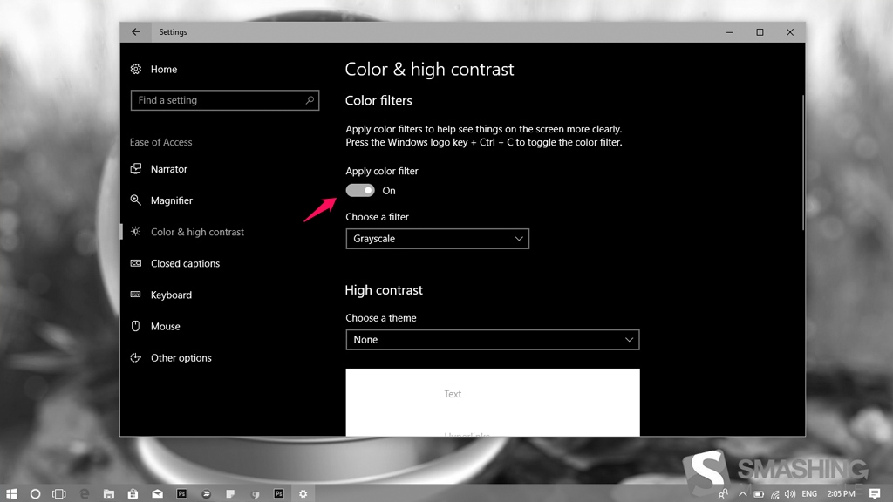The image size is (893, 502).
Task: Open Cortana circle on the taskbar
Action: (x=35, y=493)
